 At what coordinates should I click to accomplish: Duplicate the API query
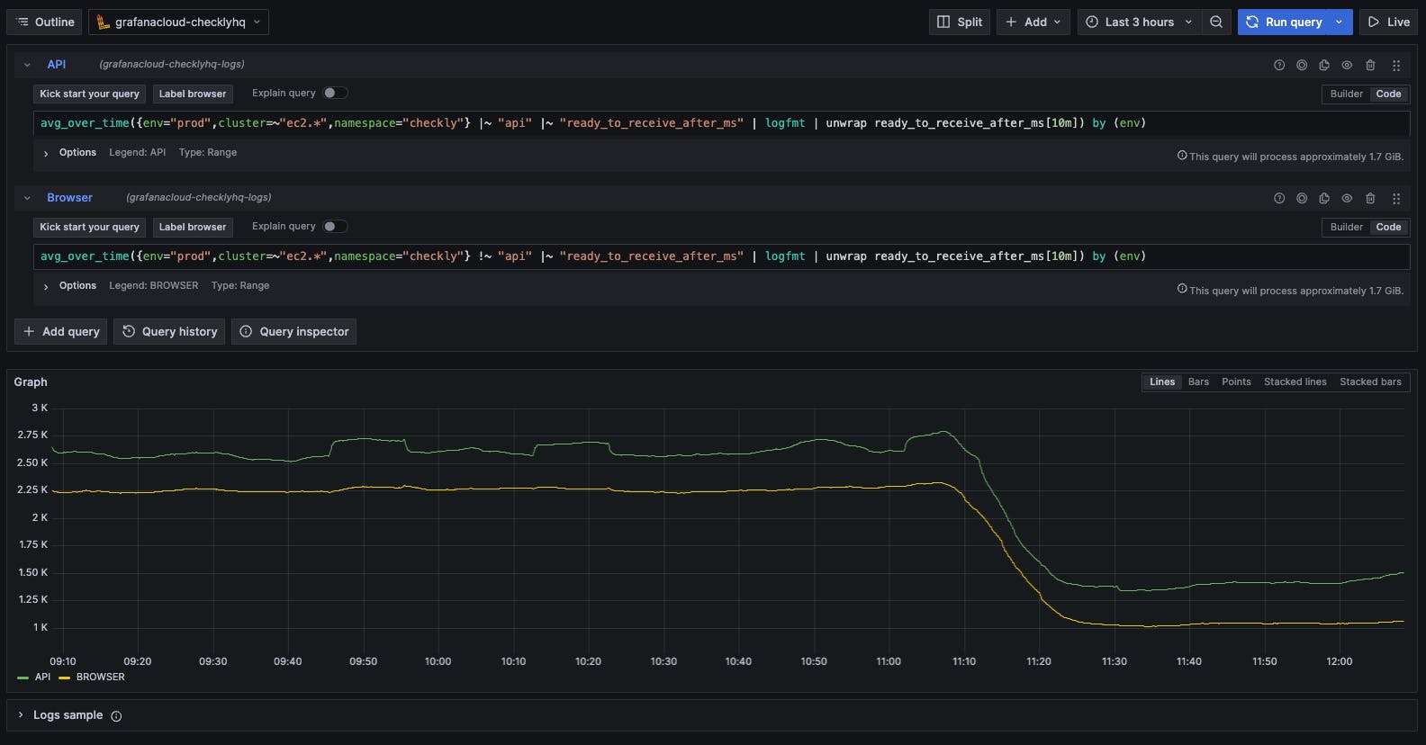click(x=1324, y=65)
